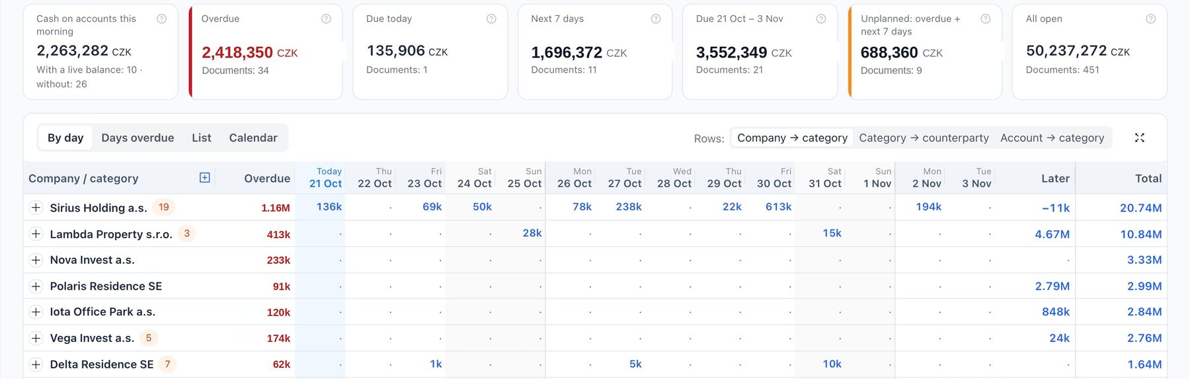Click Delta Residence 27 Oct value 5k

(x=635, y=364)
